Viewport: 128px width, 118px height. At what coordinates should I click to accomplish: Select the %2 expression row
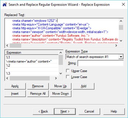coord(32,65)
